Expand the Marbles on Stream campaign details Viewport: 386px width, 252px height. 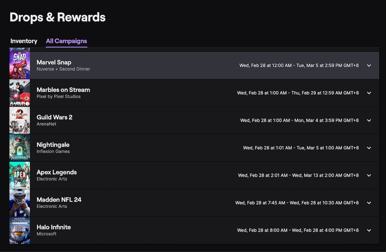click(369, 93)
